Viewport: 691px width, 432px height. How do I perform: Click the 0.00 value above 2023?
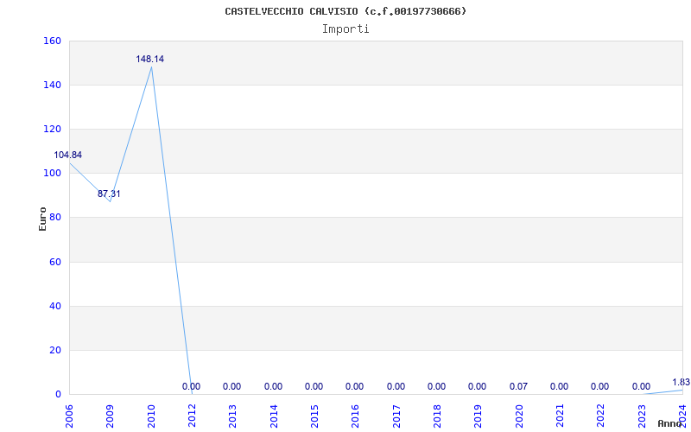pos(641,386)
